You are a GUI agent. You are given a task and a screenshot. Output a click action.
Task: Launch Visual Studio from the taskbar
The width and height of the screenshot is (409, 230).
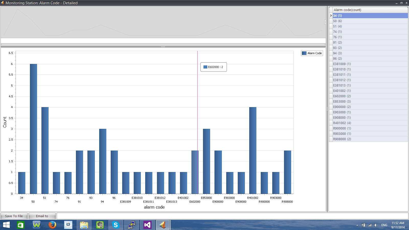pos(147,225)
